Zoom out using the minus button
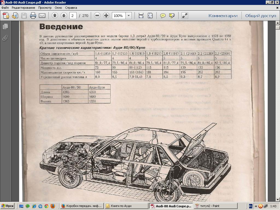 (x=97, y=16)
